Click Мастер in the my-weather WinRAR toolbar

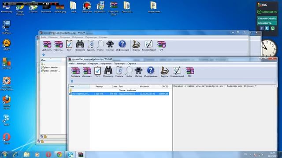coord(138,72)
